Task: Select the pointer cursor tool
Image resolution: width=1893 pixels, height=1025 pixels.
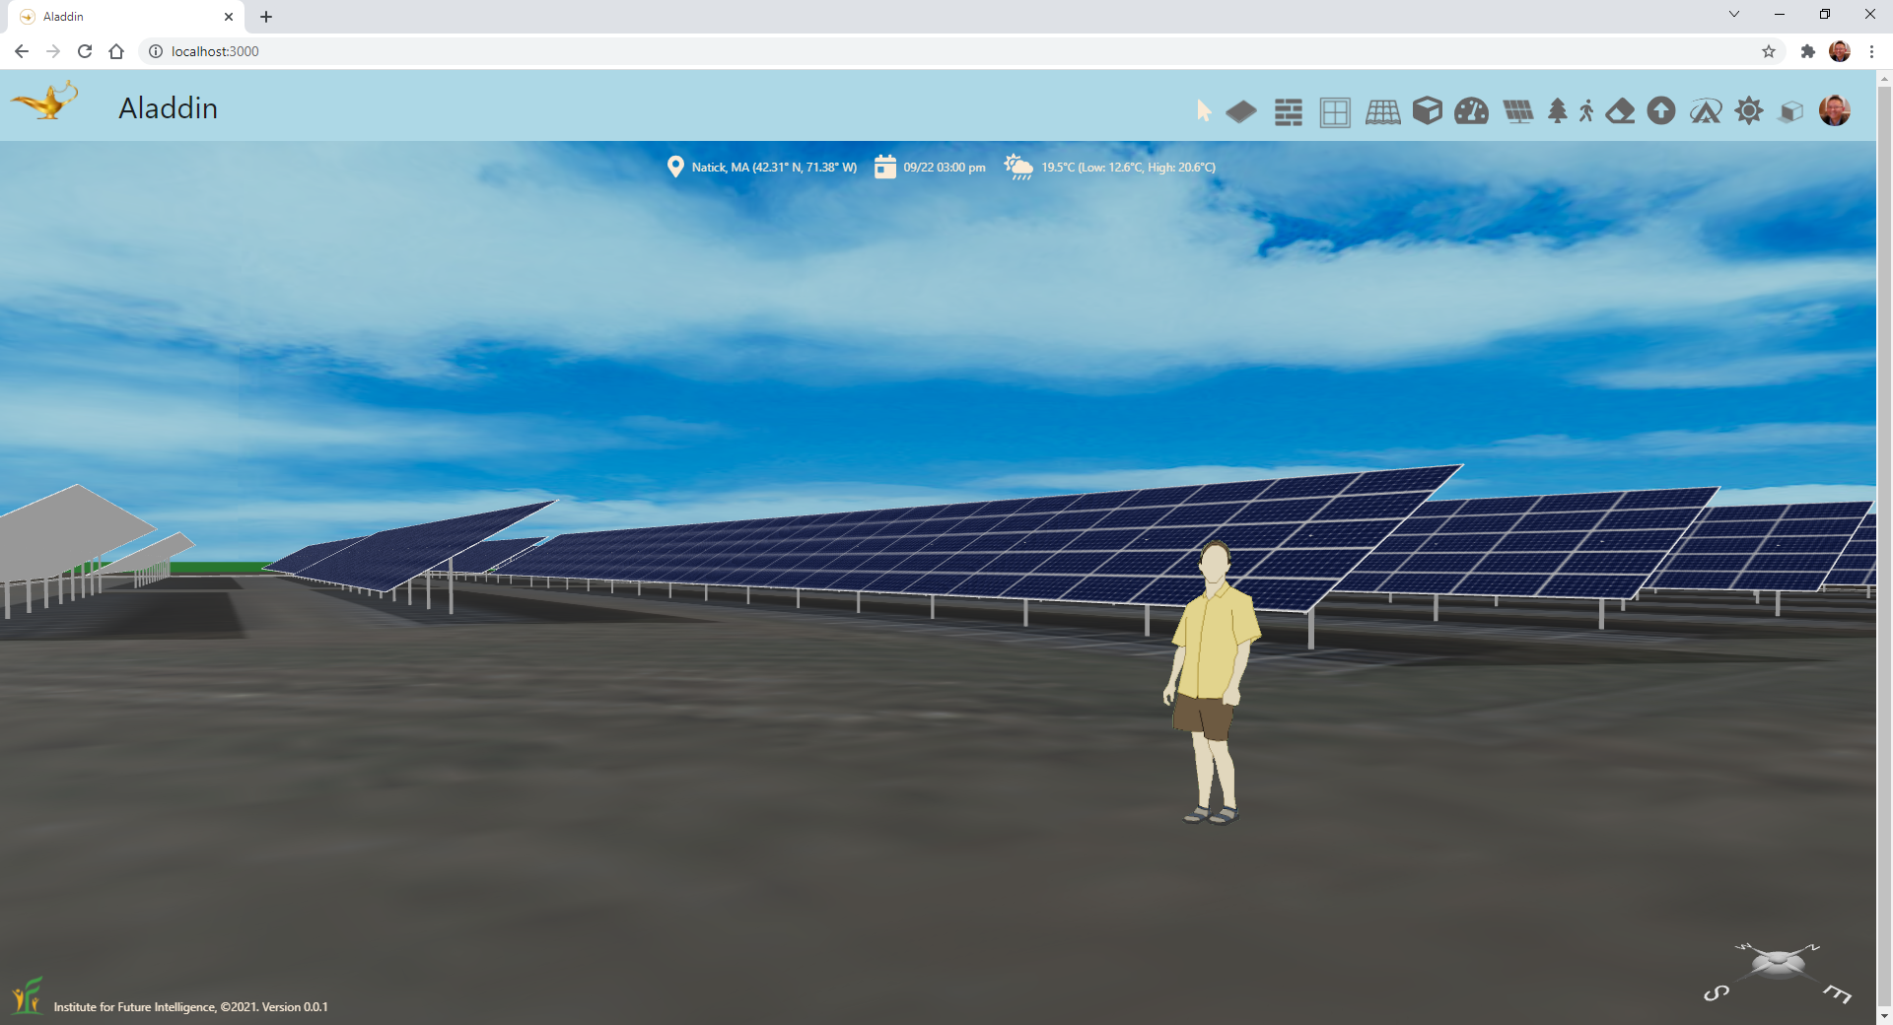Action: 1203,111
